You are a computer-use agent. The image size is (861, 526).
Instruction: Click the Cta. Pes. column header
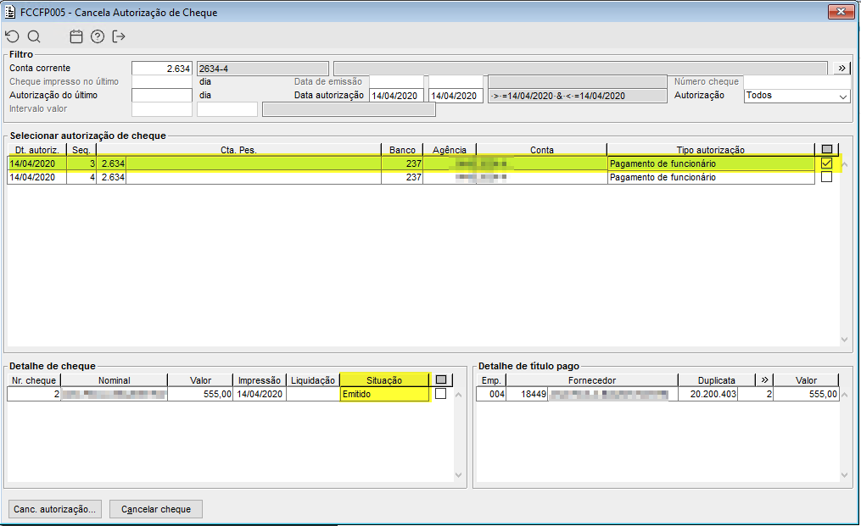pos(239,150)
